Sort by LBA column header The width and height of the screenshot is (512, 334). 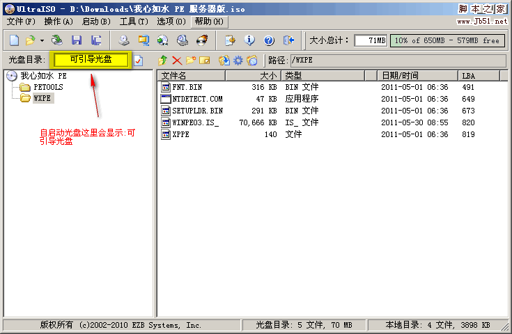coord(479,76)
